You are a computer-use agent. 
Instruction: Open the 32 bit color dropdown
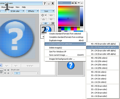[x=16, y=11]
